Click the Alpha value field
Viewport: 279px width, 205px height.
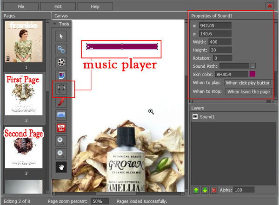click(x=244, y=190)
